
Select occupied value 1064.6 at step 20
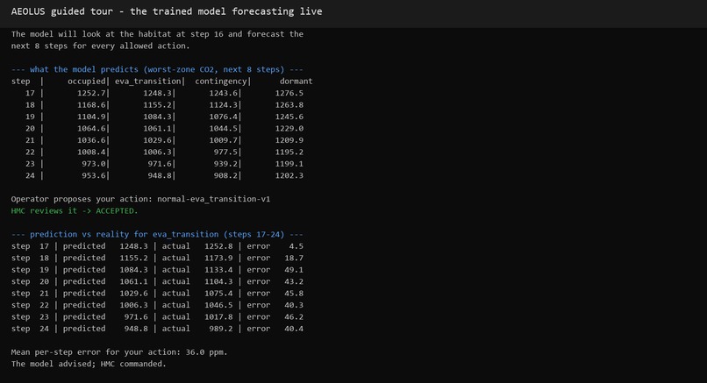pyautogui.click(x=91, y=129)
